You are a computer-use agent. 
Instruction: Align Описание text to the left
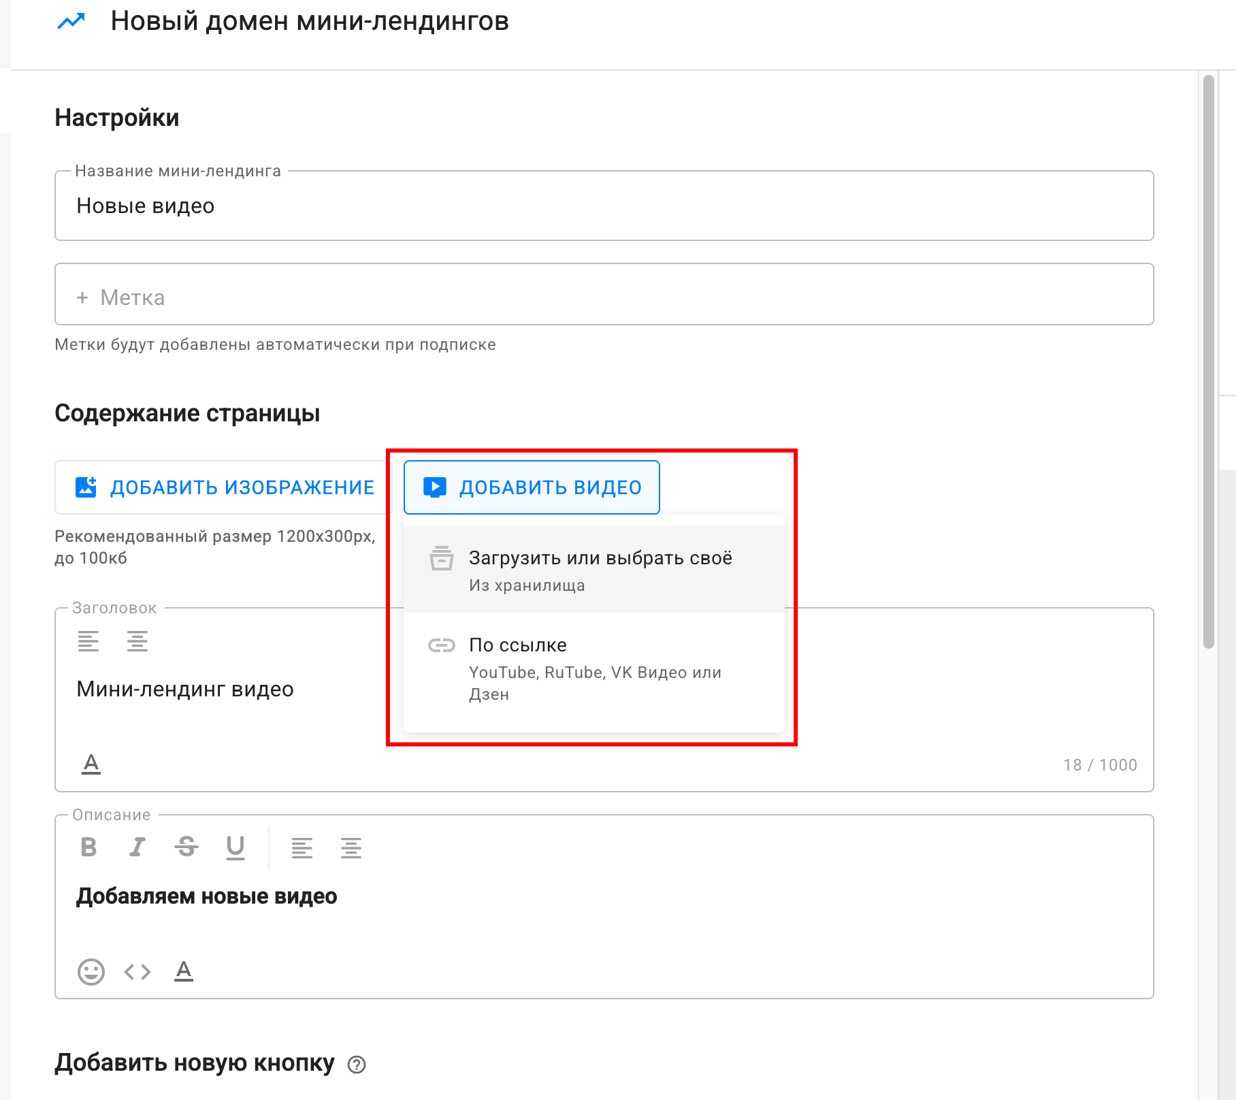(x=302, y=847)
